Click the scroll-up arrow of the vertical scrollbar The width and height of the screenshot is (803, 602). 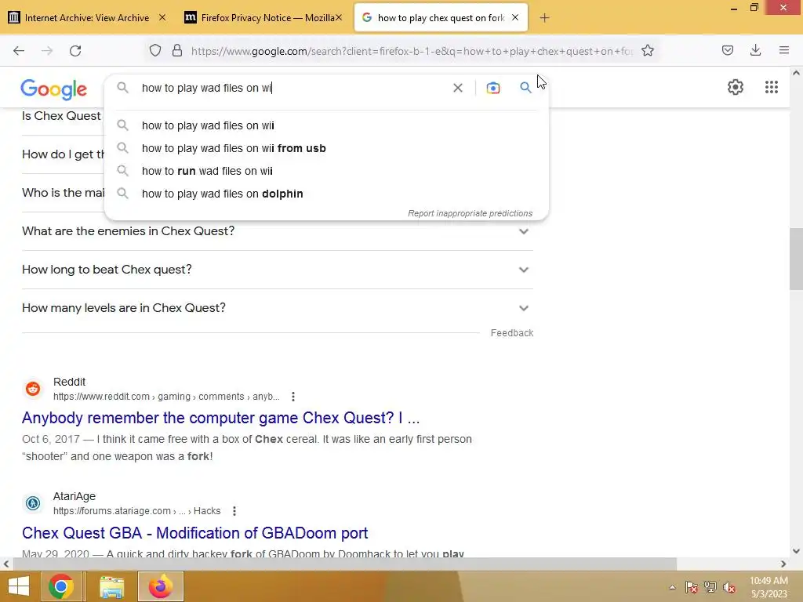click(796, 73)
